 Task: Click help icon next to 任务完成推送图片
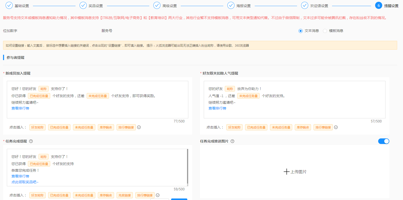(x=232, y=141)
